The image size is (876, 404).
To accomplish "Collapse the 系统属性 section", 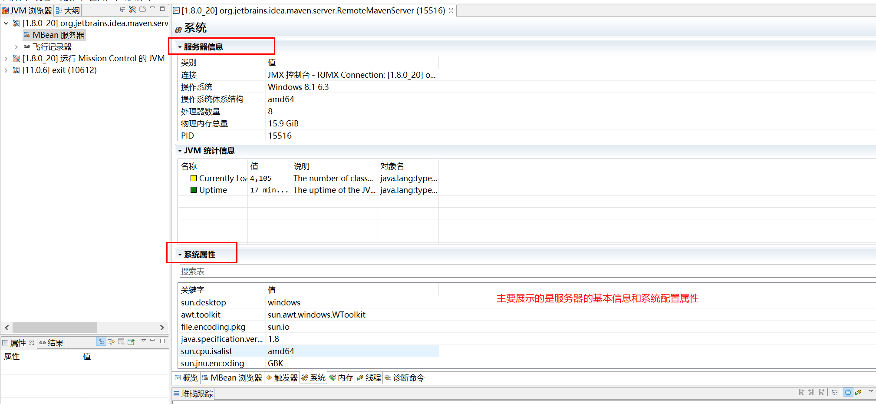I will (x=180, y=255).
